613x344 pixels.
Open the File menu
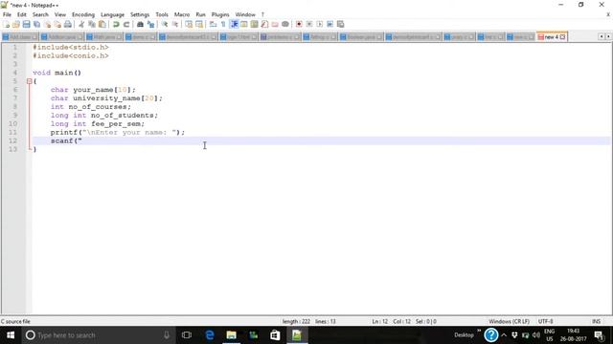coord(7,14)
